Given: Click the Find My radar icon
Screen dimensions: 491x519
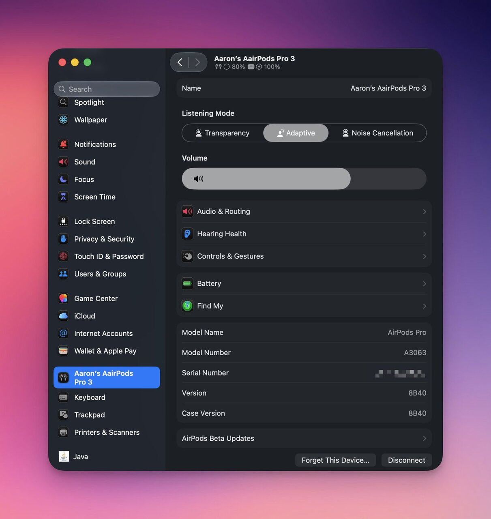Looking at the screenshot, I should coord(187,306).
